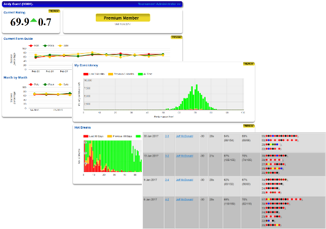Click the player name in blue header bar
The height and width of the screenshot is (229, 326).
pyautogui.click(x=18, y=4)
